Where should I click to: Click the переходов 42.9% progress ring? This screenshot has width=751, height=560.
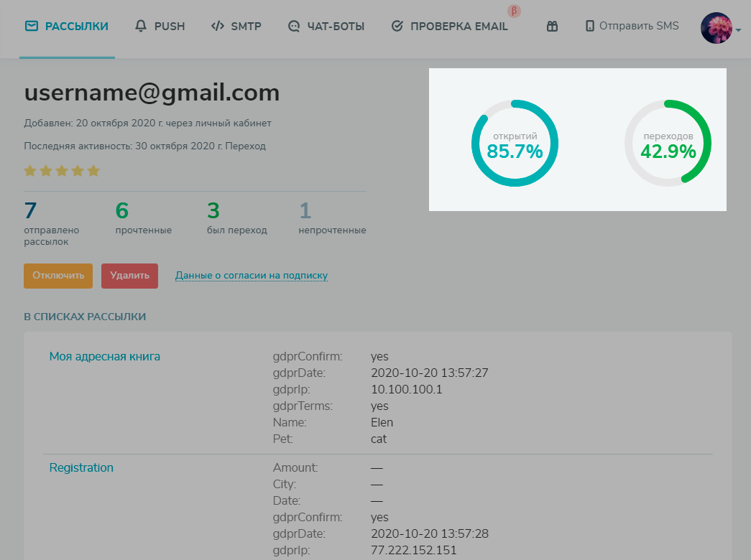pyautogui.click(x=668, y=144)
